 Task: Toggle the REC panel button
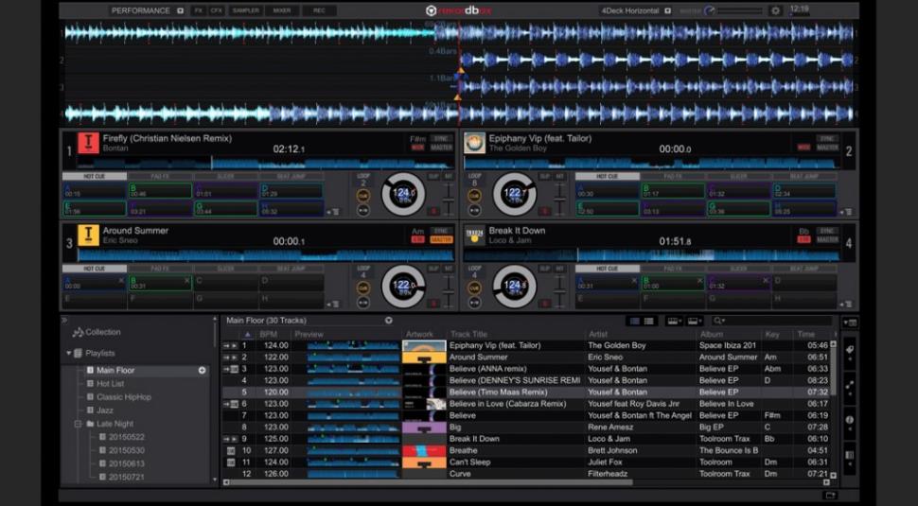(x=319, y=10)
